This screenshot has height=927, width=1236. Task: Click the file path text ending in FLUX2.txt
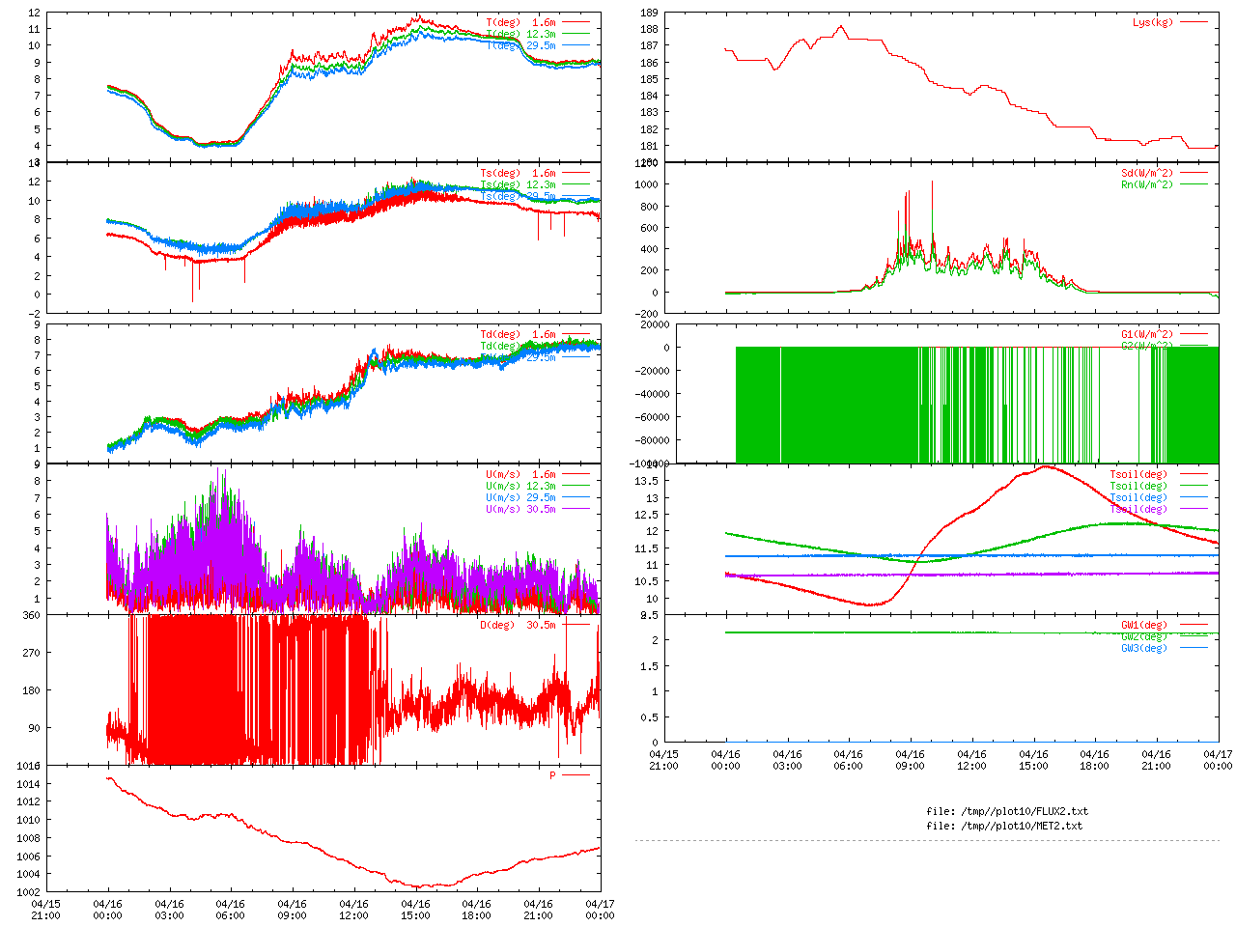click(1007, 811)
